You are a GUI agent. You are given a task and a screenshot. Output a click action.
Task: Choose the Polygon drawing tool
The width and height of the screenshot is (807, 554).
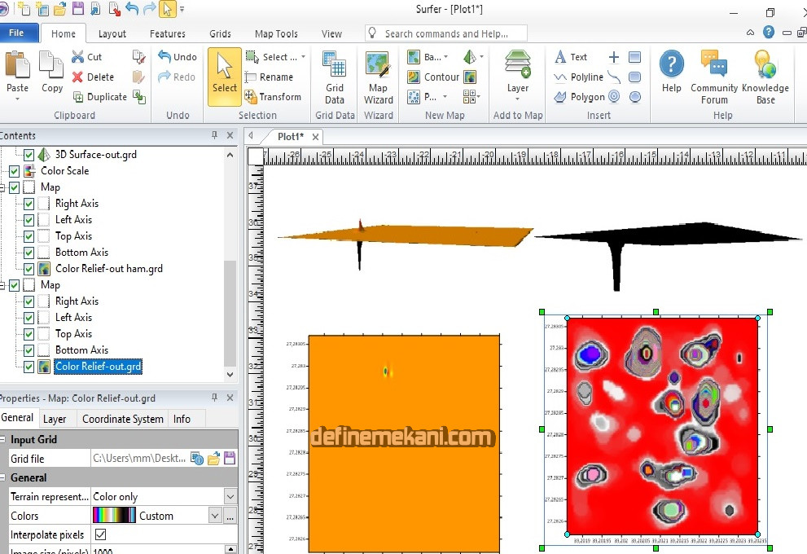coord(579,97)
